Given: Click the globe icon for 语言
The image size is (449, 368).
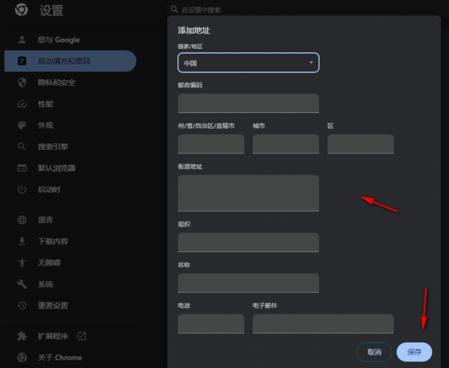Looking at the screenshot, I should 22,220.
